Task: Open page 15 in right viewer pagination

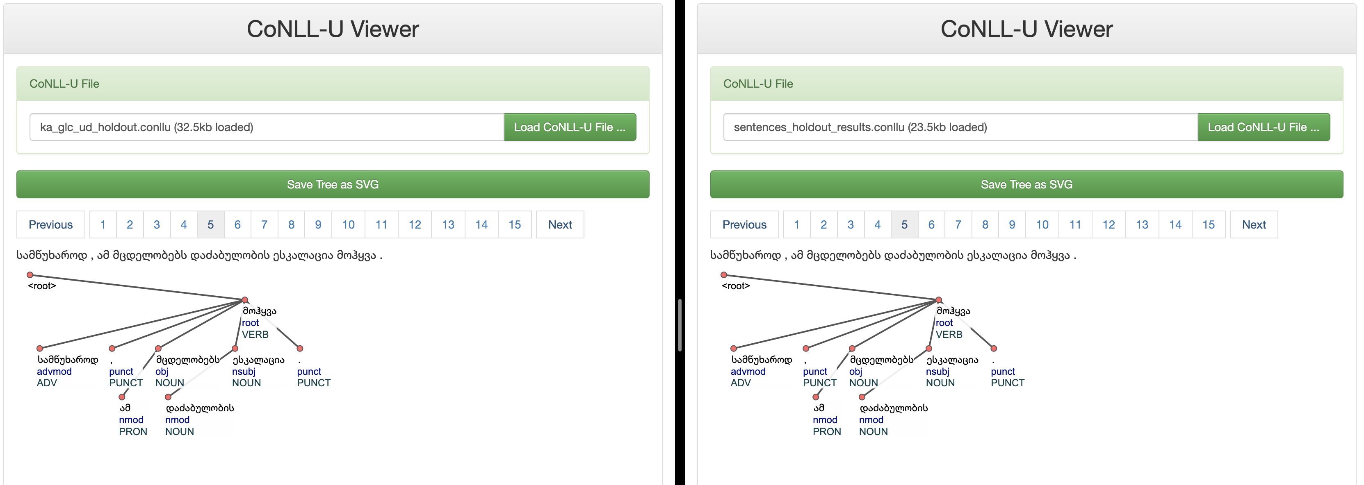Action: (1208, 224)
